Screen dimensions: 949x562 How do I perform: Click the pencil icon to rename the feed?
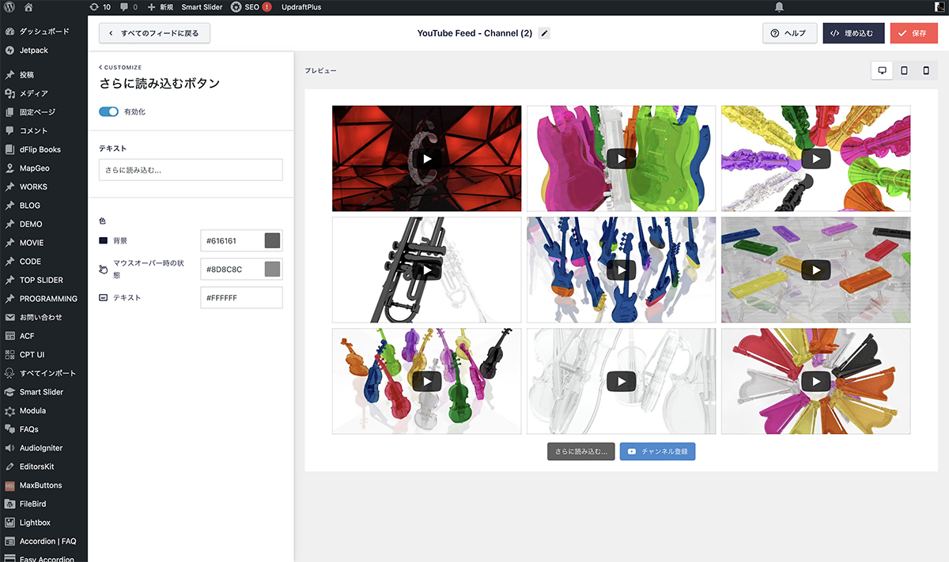pos(544,33)
